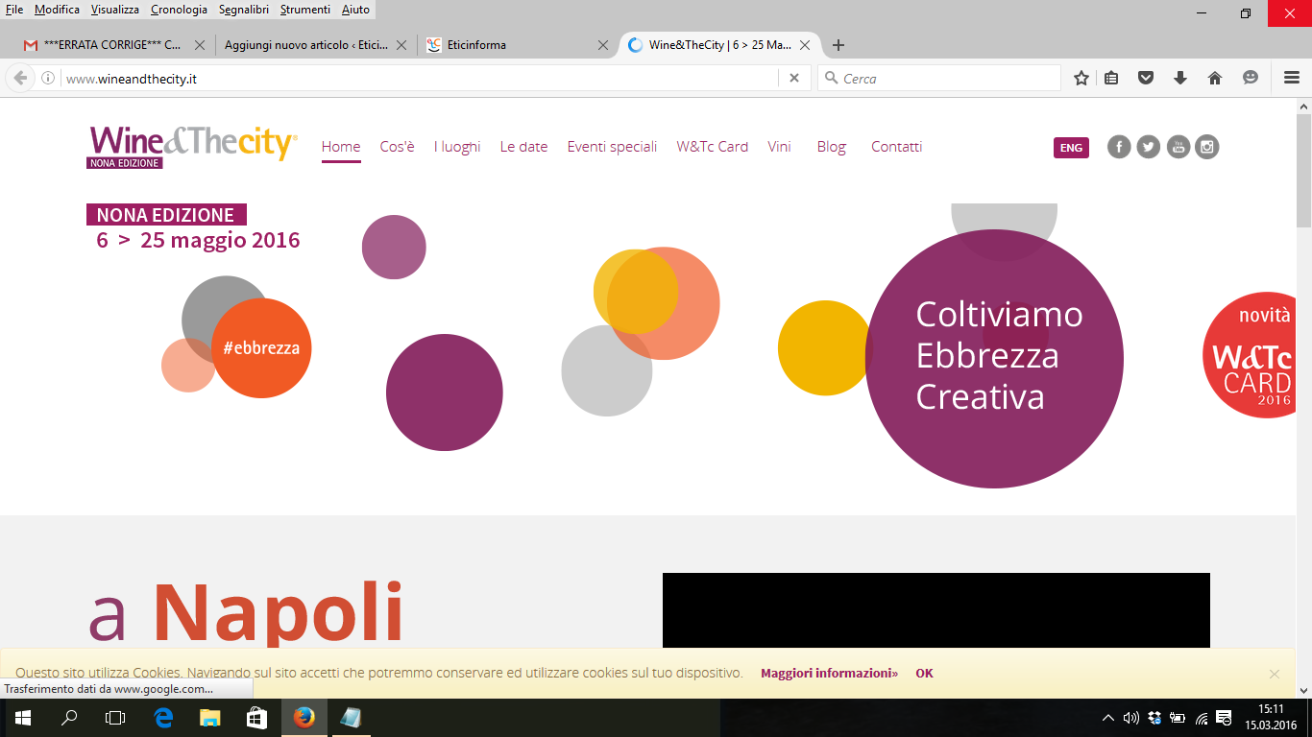Open the downloads arrow icon
Image resolution: width=1312 pixels, height=737 pixels.
pos(1180,79)
